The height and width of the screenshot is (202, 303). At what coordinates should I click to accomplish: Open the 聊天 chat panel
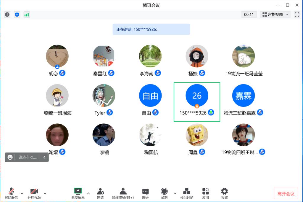coord(145,193)
